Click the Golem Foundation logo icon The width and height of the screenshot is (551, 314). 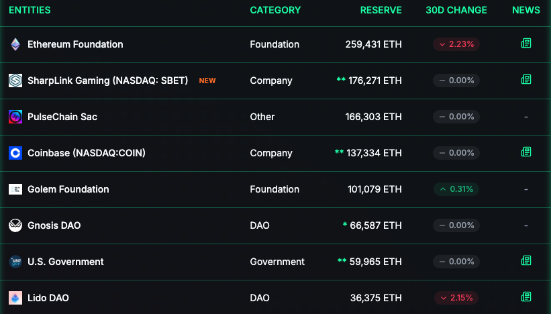tap(15, 189)
